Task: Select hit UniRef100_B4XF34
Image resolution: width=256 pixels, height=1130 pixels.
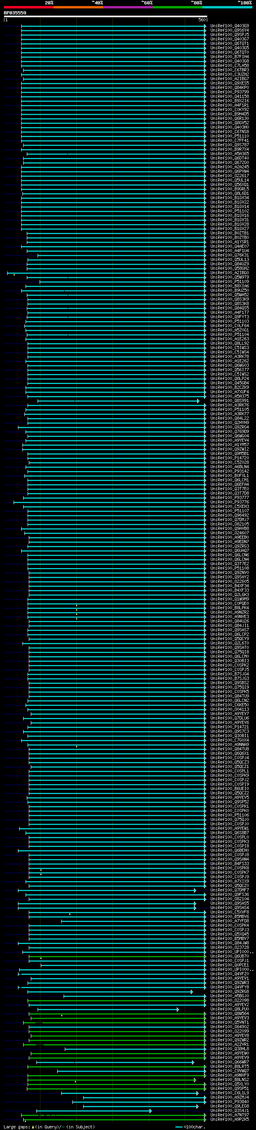Action: tap(230, 586)
